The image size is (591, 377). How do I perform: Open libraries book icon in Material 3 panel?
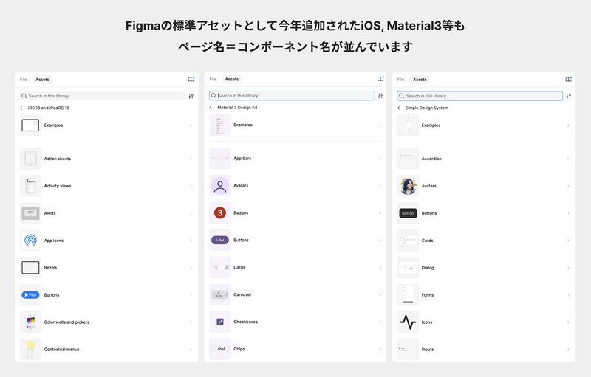380,79
